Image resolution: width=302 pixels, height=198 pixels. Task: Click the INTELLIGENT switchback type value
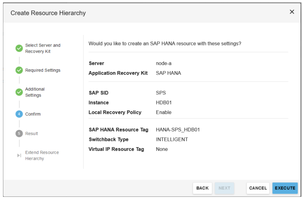(172, 140)
